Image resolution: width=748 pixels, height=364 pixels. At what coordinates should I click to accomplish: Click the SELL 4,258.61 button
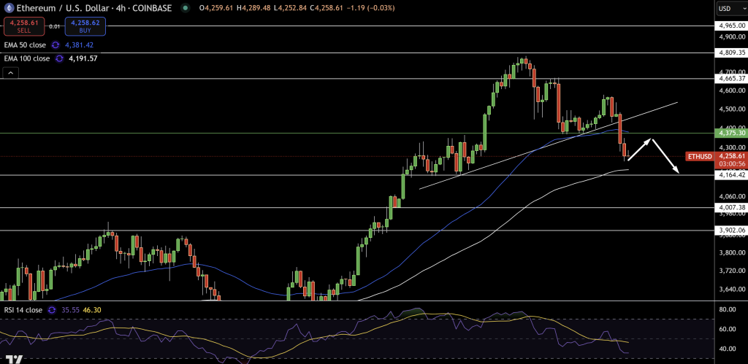(24, 27)
